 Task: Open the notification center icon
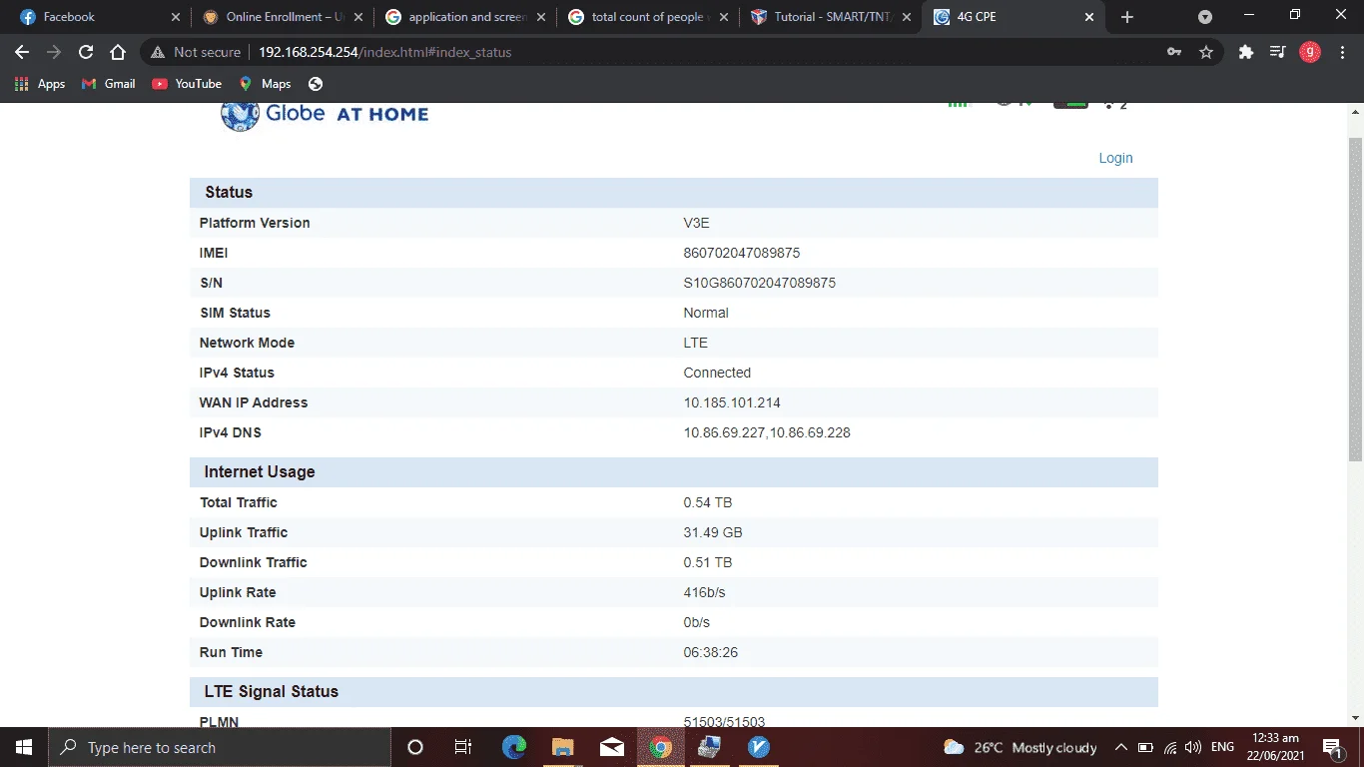tap(1332, 747)
